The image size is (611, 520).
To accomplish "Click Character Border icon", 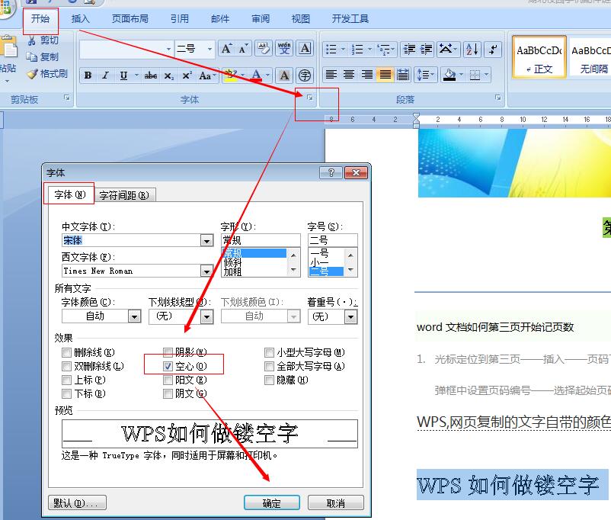I will 305,49.
